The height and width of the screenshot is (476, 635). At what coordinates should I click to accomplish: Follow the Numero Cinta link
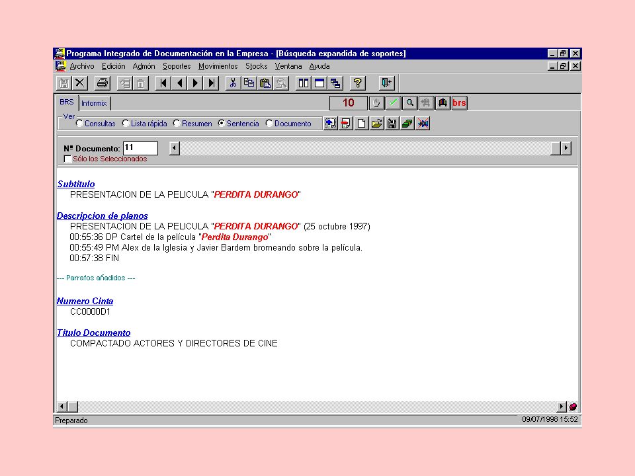click(x=85, y=301)
